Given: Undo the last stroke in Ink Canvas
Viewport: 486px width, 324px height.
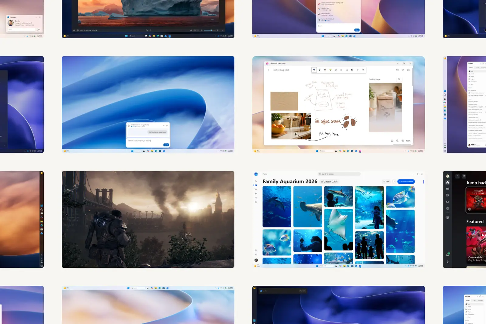Looking at the screenshot, I should click(358, 70).
